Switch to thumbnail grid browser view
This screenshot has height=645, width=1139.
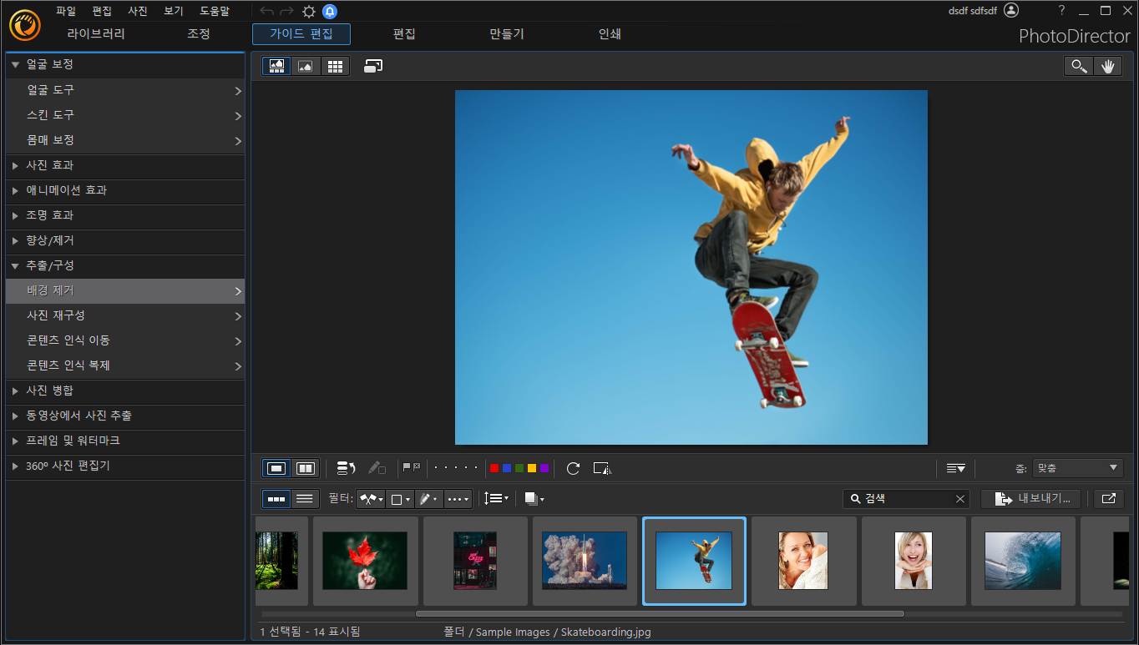coord(335,66)
